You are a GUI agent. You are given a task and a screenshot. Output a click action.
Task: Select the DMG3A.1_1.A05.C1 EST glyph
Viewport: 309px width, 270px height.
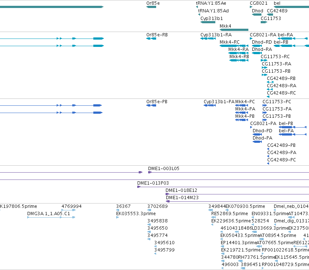[x=51, y=217]
